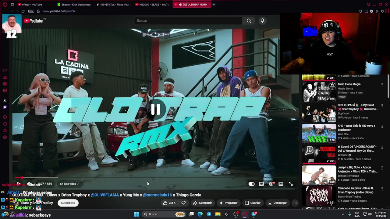Switch to the NB2000 - BLASS YouTube tab
Screen dimensions: 390x219
[152, 5]
